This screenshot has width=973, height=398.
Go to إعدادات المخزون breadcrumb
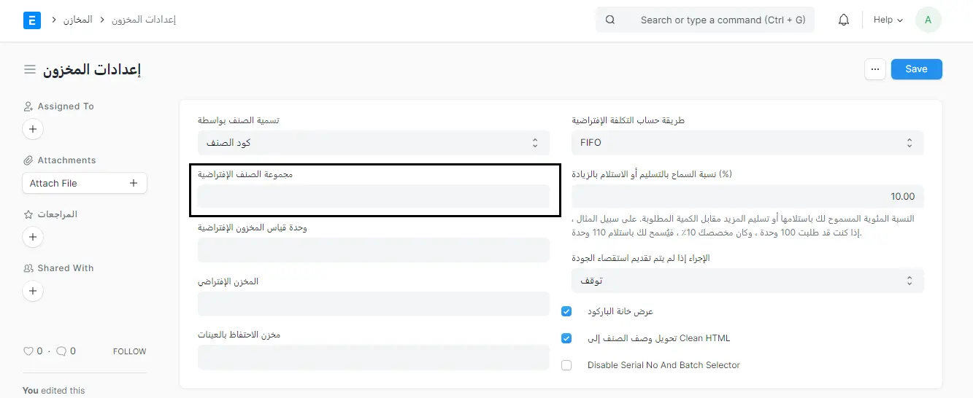144,20
